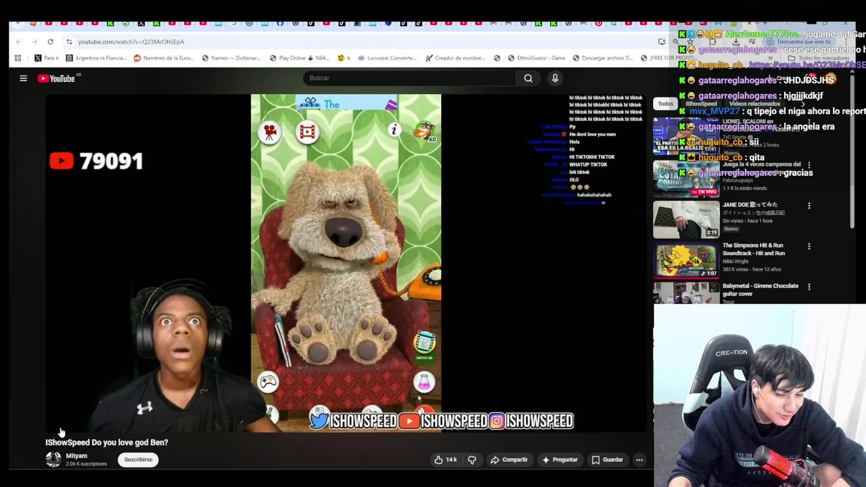Screen dimensions: 866x487
Task: Click the install/cast icon in the address bar
Action: pos(662,42)
